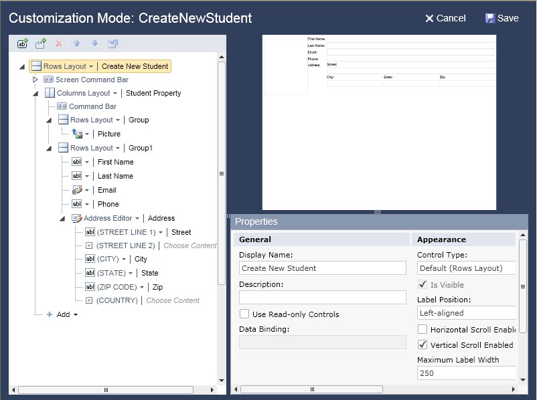This screenshot has height=400, width=537.
Task: Click the Maximum Label Width field
Action: (467, 373)
